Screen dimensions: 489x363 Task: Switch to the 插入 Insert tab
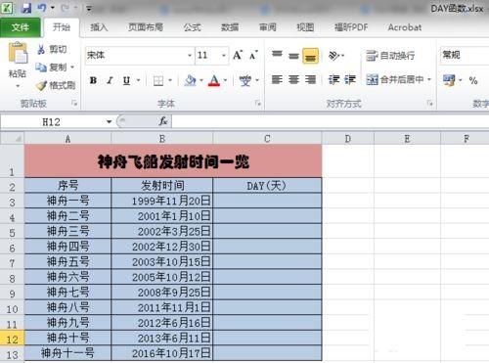coord(99,27)
